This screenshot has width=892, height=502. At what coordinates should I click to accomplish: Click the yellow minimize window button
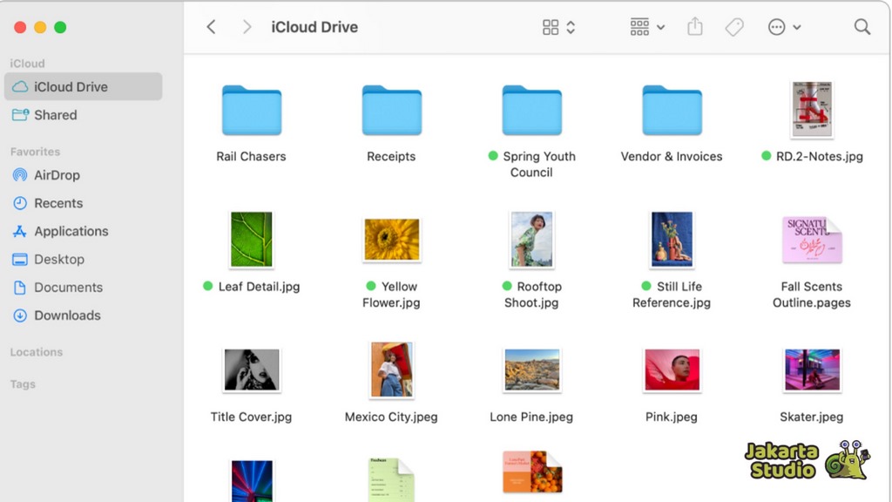(x=40, y=27)
